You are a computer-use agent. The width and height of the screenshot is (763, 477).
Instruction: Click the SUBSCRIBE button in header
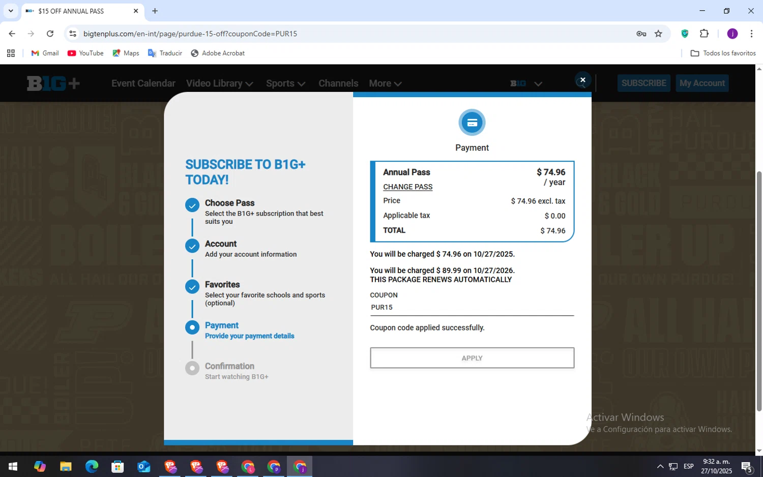[x=643, y=83]
